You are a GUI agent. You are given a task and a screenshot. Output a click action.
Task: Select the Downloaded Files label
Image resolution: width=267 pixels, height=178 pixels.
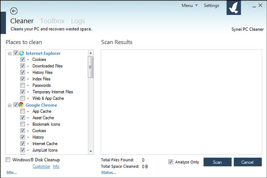(x=48, y=66)
